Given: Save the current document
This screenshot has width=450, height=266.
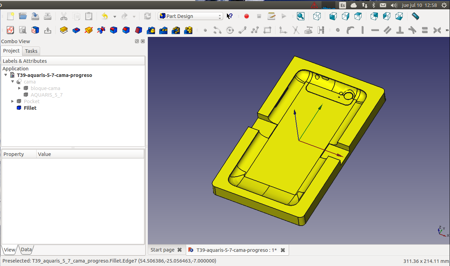Looking at the screenshot, I should (35, 16).
